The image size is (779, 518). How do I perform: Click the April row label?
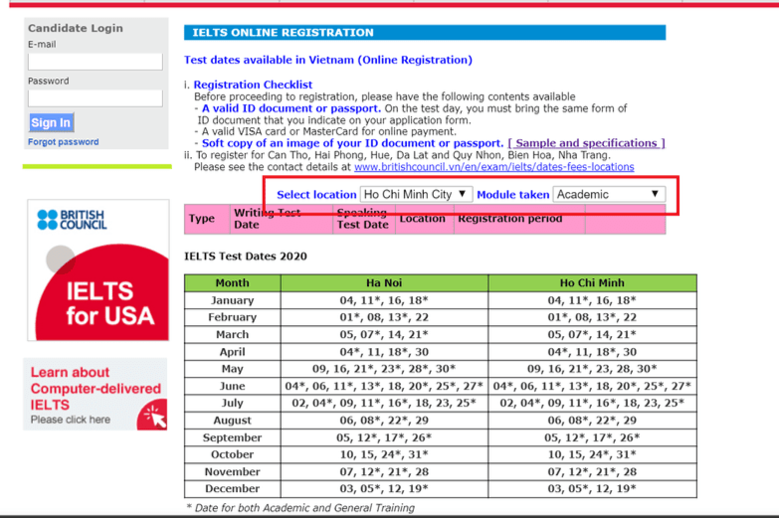(x=233, y=352)
